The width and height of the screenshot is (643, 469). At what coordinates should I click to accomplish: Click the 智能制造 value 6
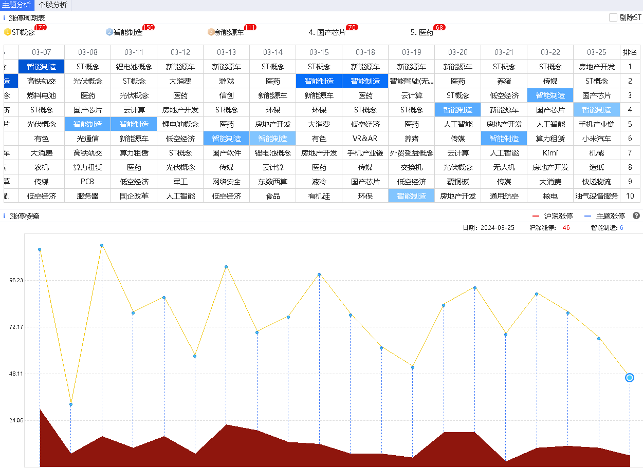coord(621,227)
